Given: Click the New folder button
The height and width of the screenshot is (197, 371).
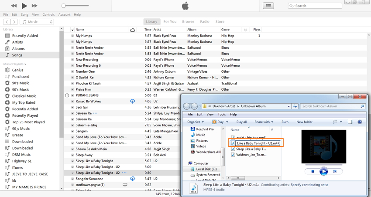Looking at the screenshot, I should point(304,122).
